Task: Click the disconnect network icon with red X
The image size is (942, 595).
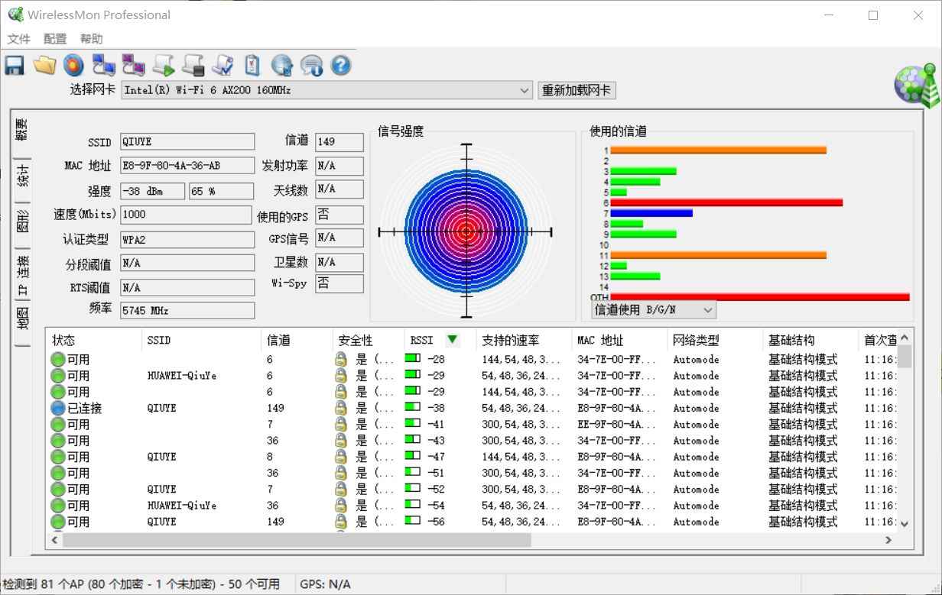Action: coord(134,66)
